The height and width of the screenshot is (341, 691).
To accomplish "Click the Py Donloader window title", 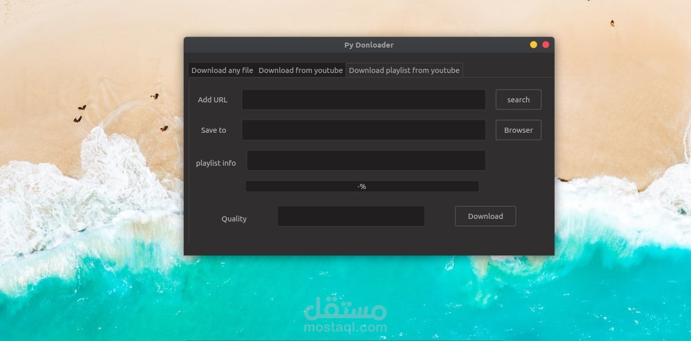I will 369,45.
